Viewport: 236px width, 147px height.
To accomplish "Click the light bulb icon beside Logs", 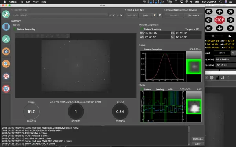I will 155,15.
